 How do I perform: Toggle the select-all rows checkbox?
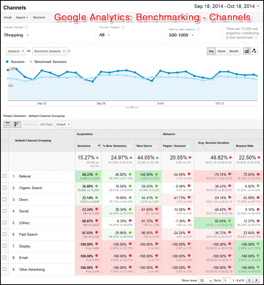(x=5, y=140)
